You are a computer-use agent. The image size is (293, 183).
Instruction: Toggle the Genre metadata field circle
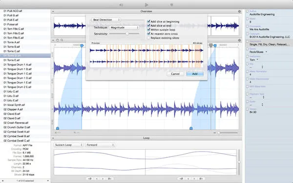(248, 49)
